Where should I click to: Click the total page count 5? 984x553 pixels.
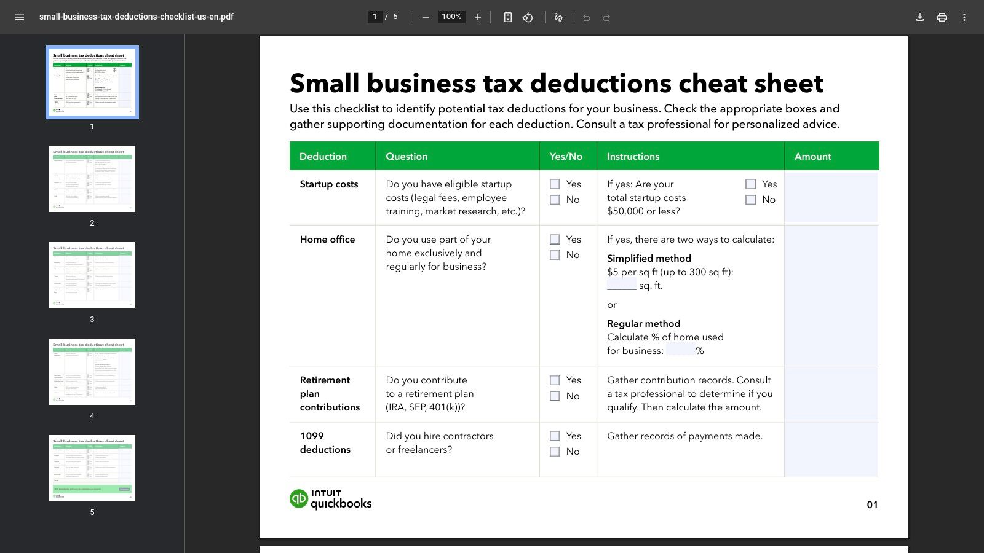(x=395, y=17)
